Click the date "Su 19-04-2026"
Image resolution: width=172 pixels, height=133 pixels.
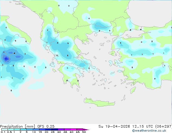pos(114,126)
